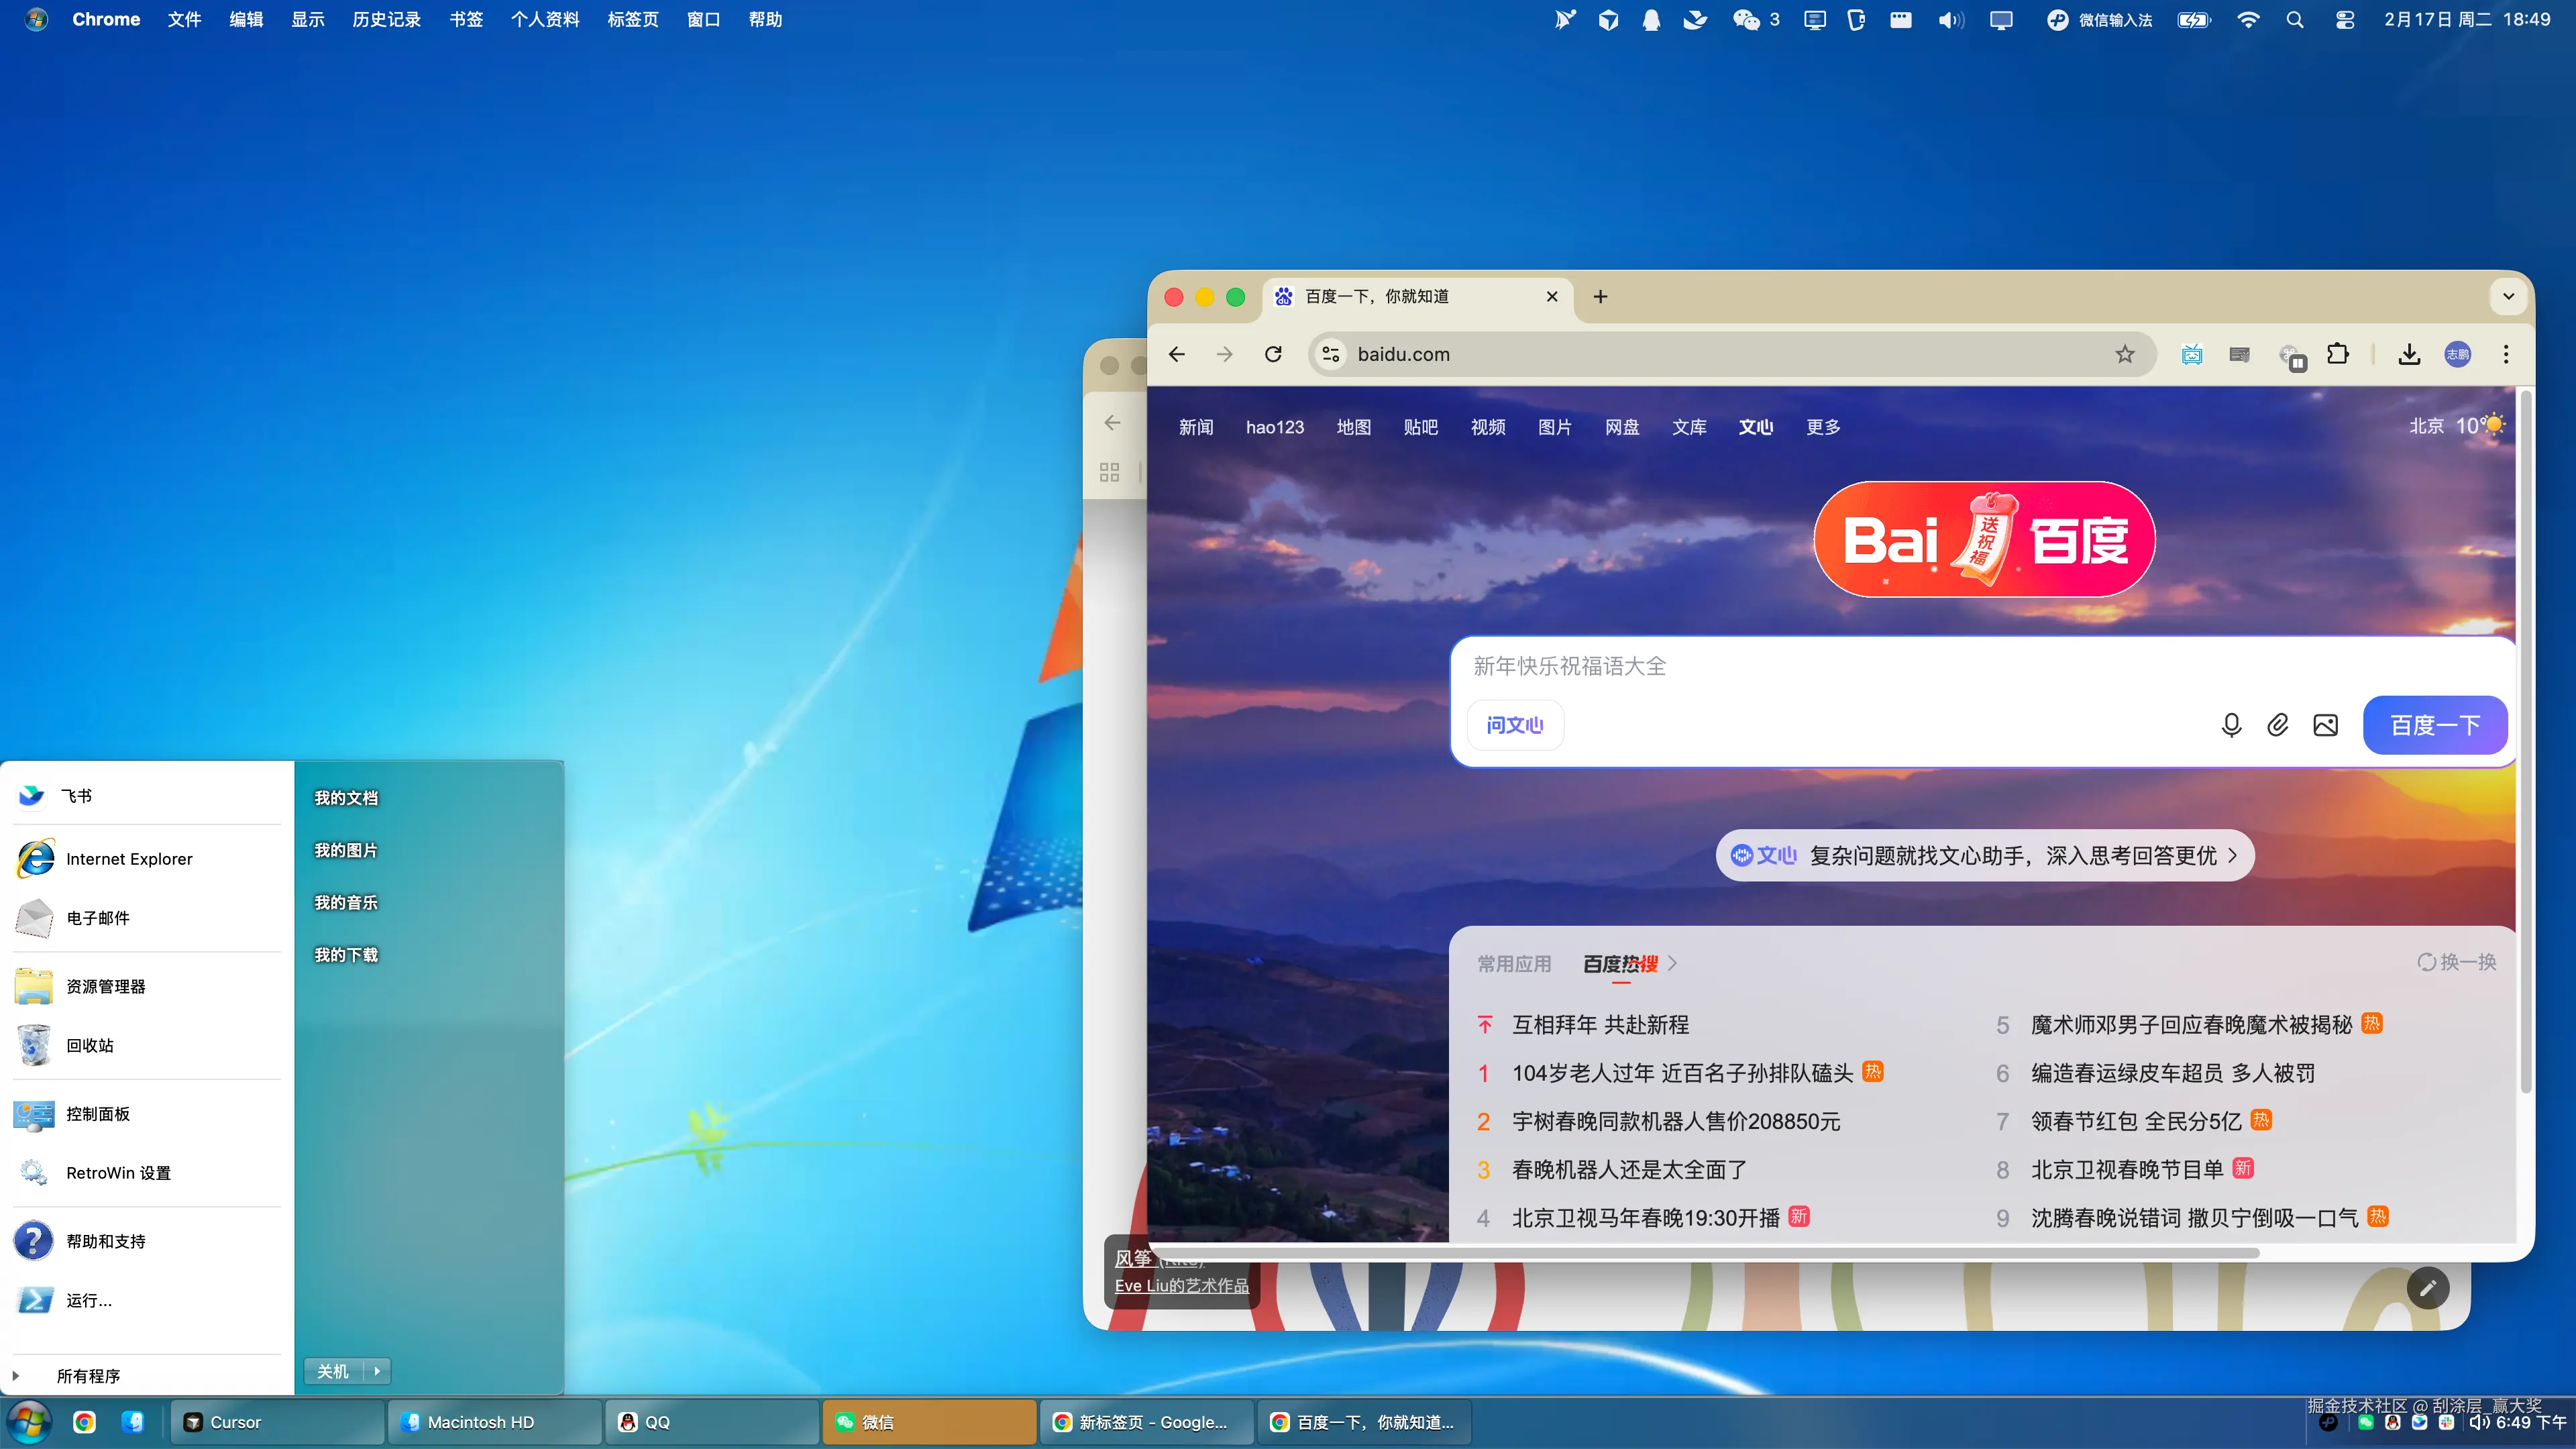Open Chrome tab search chevron

tap(2508, 296)
